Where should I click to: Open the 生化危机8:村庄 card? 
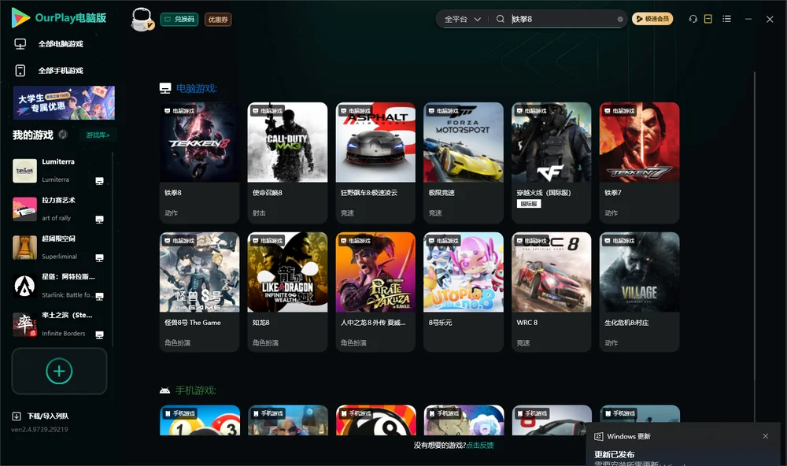(639, 292)
